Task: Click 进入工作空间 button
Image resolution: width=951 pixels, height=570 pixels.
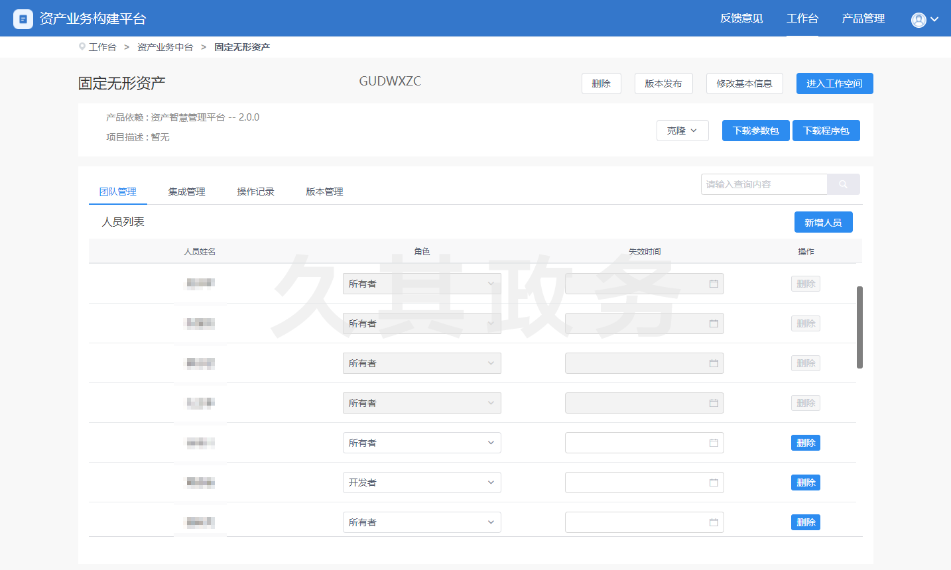Action: coord(834,84)
